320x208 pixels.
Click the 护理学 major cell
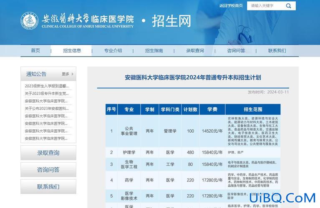[x=129, y=152]
